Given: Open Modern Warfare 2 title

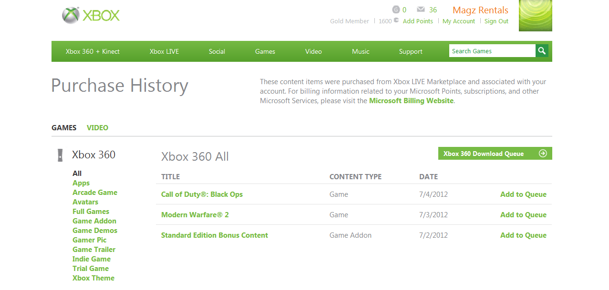Looking at the screenshot, I should coord(195,214).
